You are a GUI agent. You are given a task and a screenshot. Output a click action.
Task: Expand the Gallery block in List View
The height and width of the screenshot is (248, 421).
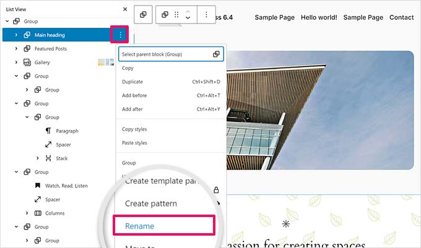point(16,62)
